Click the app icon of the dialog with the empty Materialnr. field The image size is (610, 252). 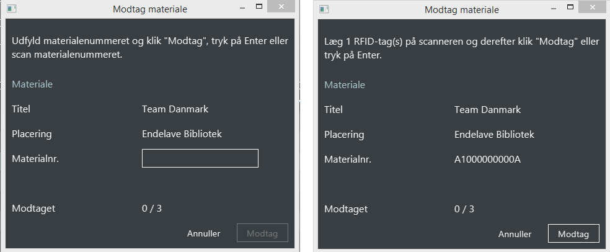point(12,9)
